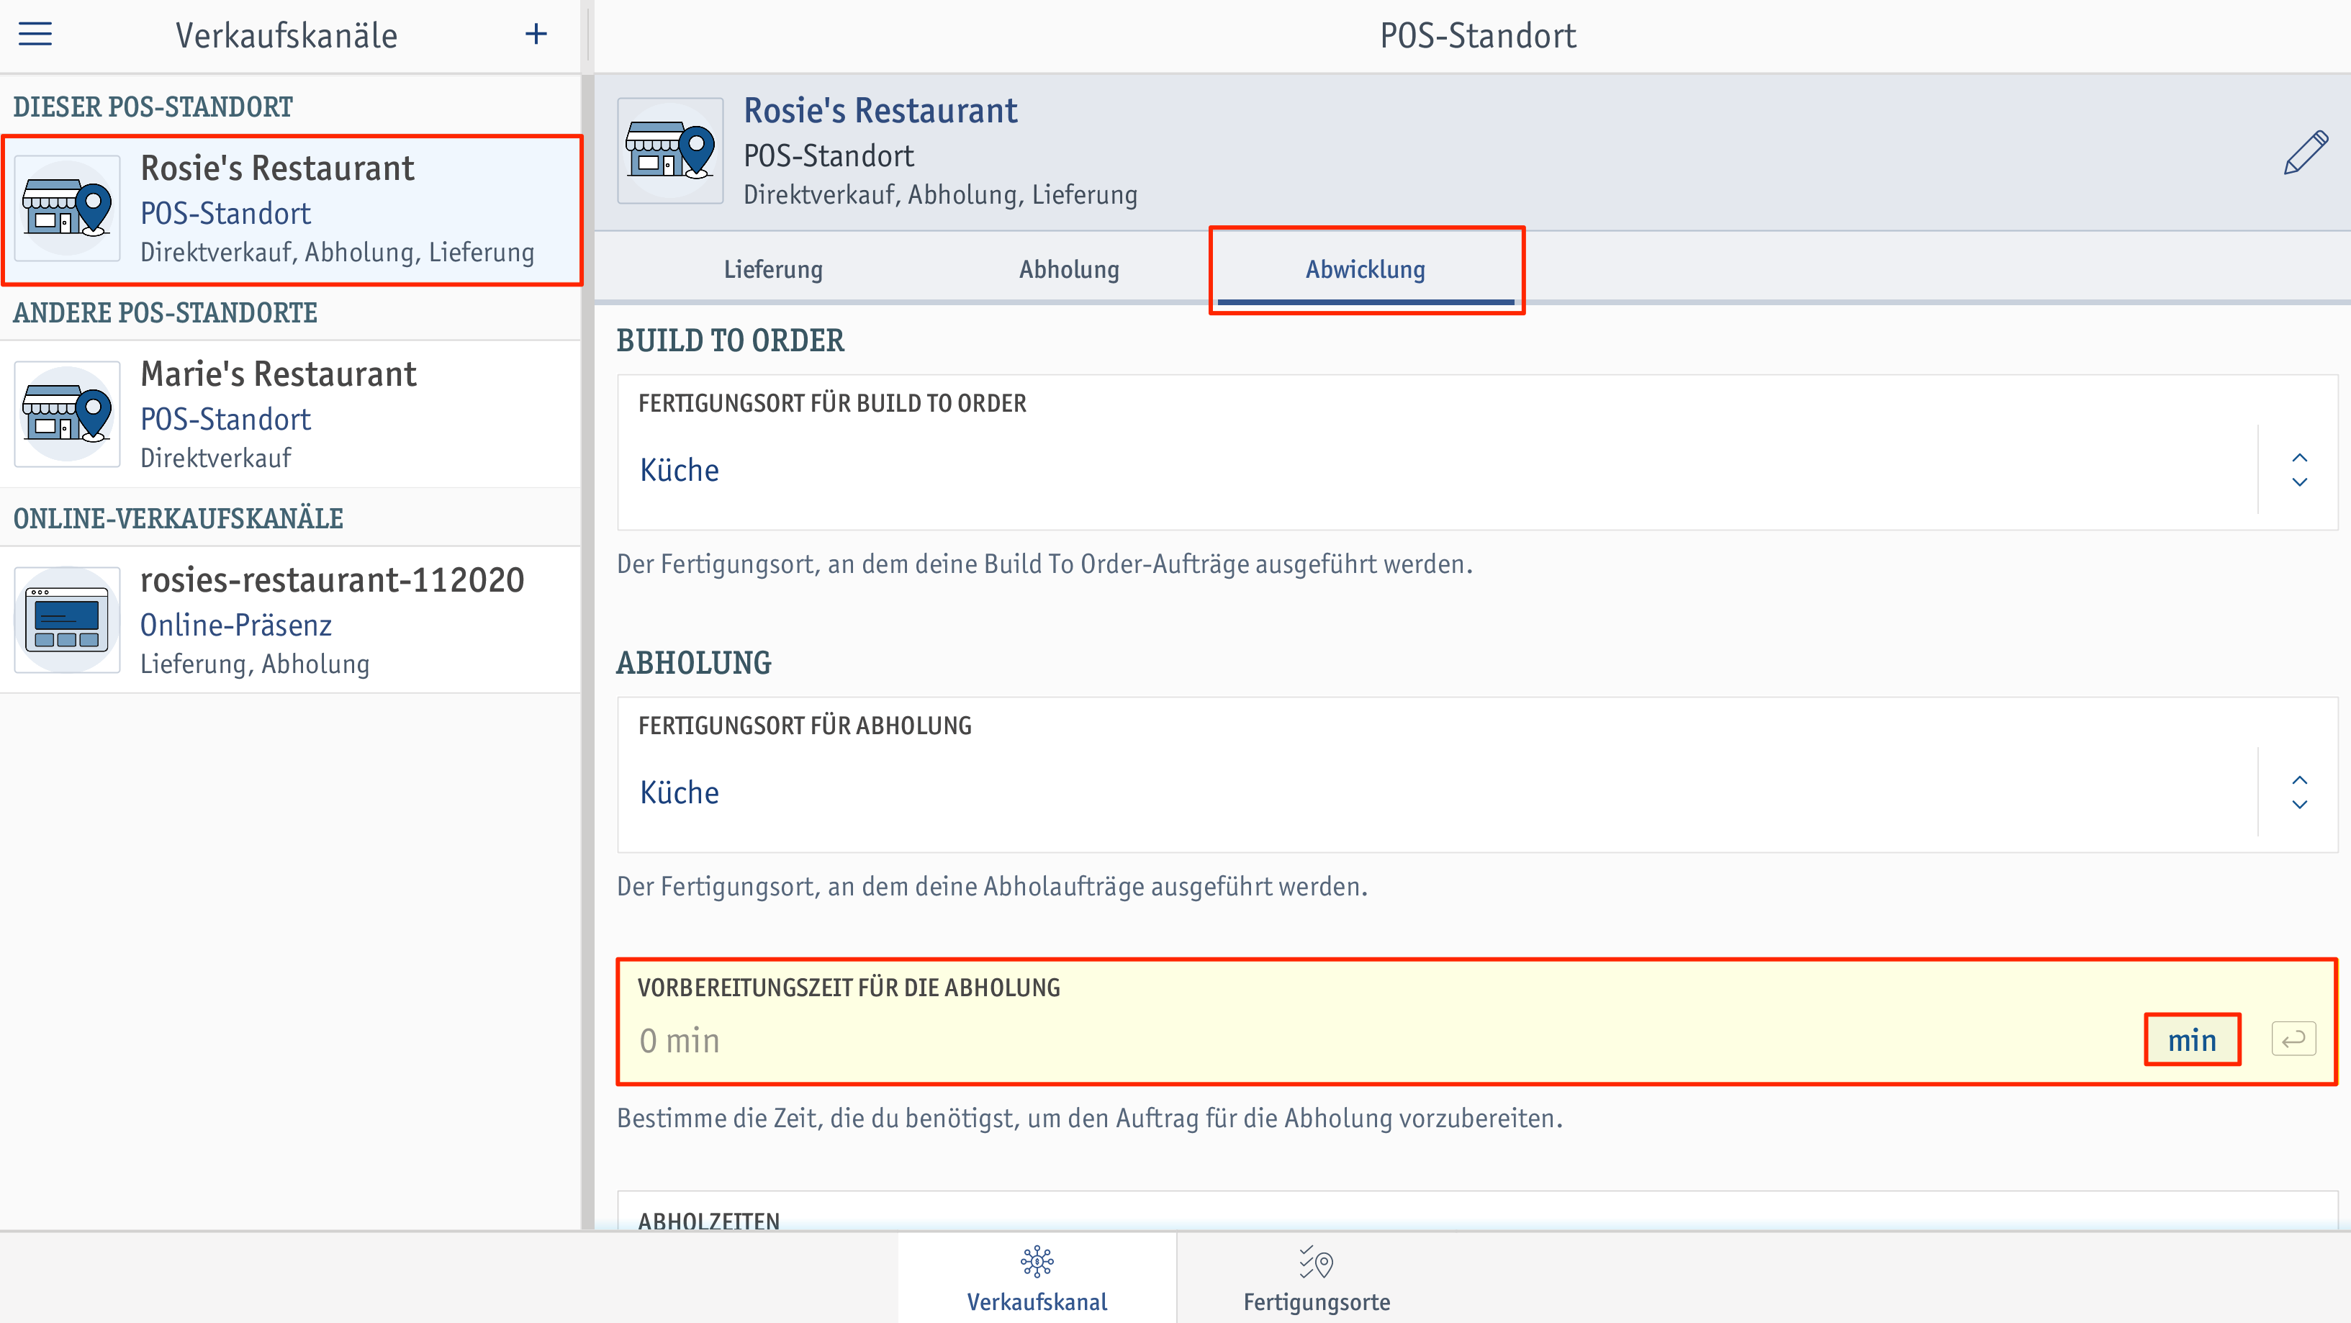Select Rosie's Restaurant in sidebar list
Viewport: 2351px width, 1323px height.
[292, 210]
